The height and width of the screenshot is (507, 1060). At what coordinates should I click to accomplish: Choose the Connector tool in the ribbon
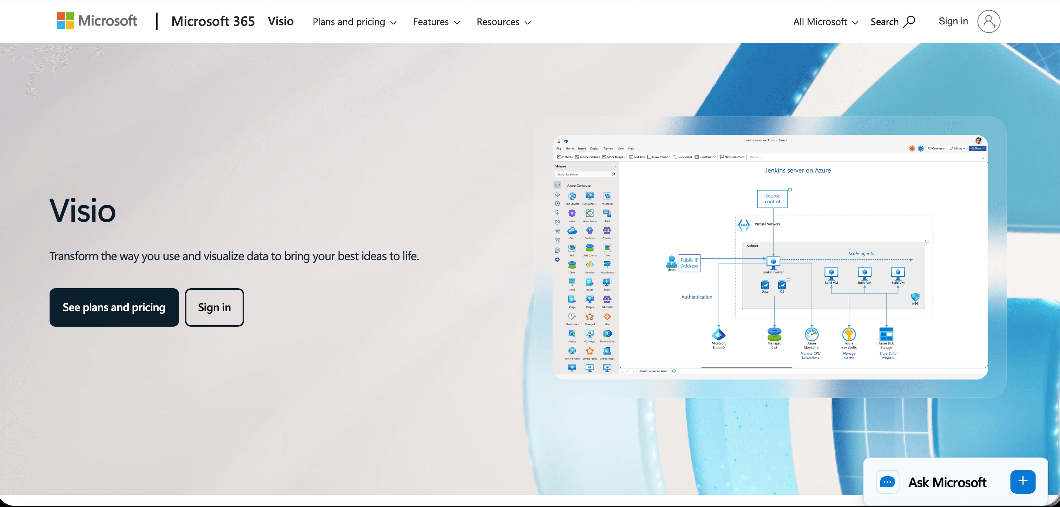pos(683,157)
